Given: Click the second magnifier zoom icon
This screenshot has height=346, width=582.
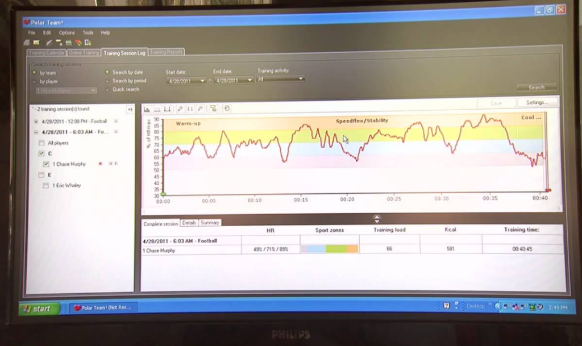Looking at the screenshot, I should point(200,109).
